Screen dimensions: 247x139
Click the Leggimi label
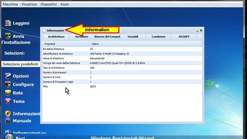21,23
